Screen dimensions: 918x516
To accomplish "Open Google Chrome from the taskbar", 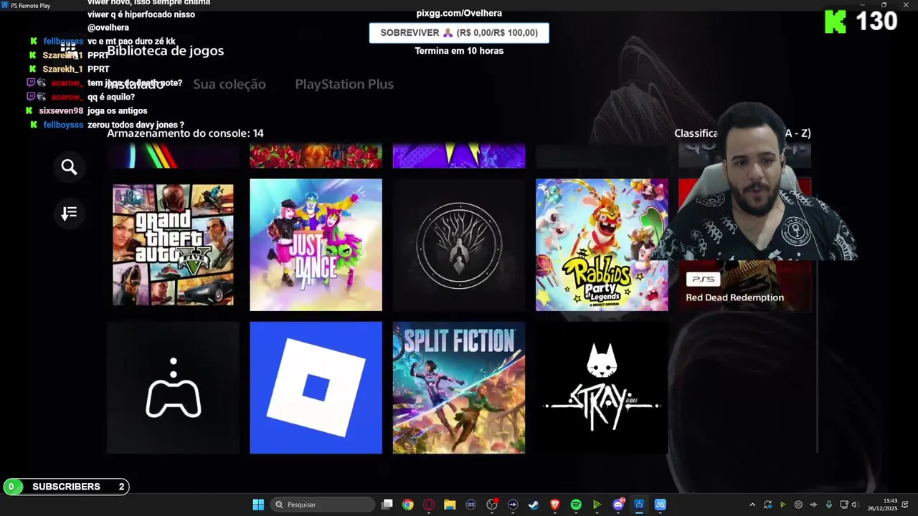I will [x=408, y=505].
